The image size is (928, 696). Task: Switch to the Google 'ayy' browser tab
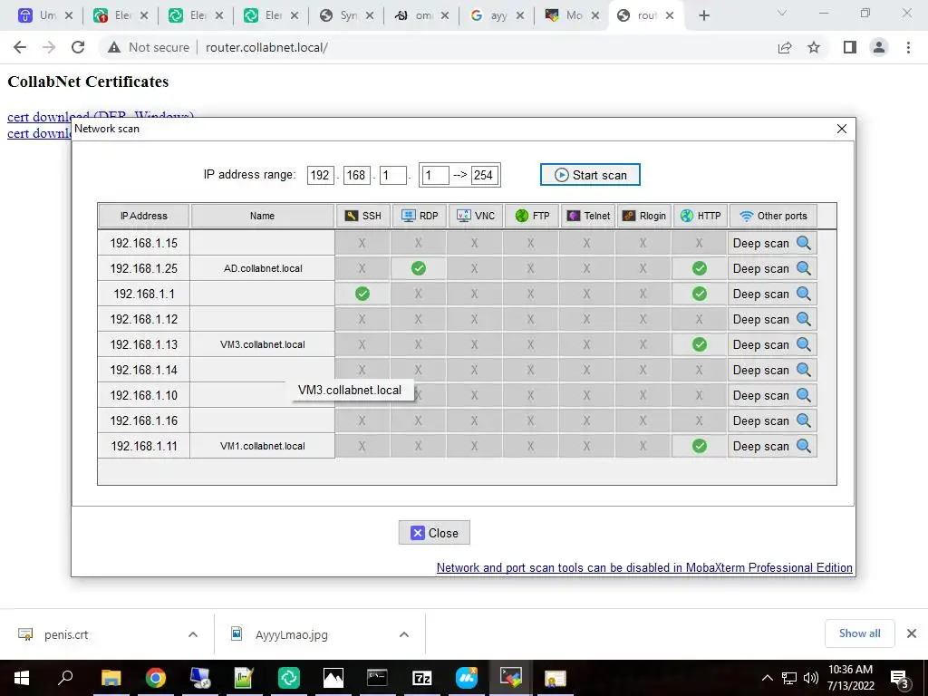point(498,15)
